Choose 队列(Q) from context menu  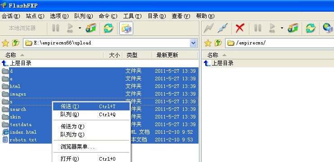91,114
